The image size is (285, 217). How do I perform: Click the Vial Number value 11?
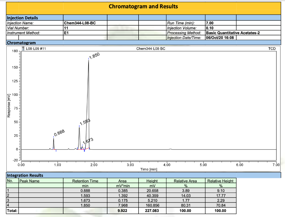66,28
